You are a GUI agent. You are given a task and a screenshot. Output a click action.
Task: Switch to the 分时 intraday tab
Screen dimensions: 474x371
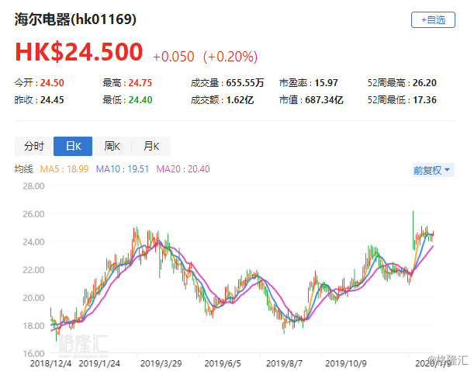[x=34, y=146]
